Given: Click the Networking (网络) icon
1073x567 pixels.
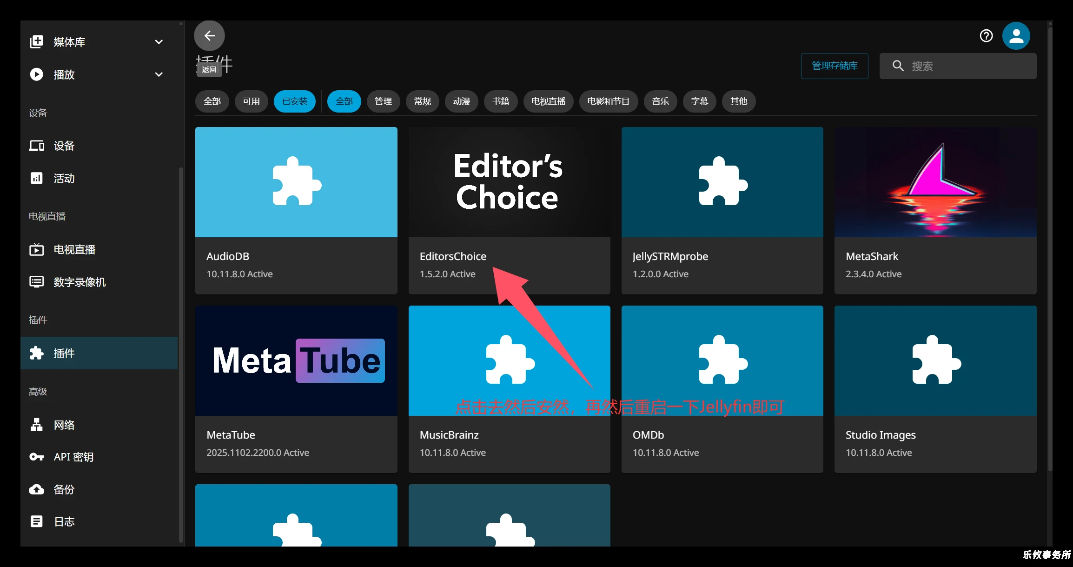Looking at the screenshot, I should (x=37, y=425).
